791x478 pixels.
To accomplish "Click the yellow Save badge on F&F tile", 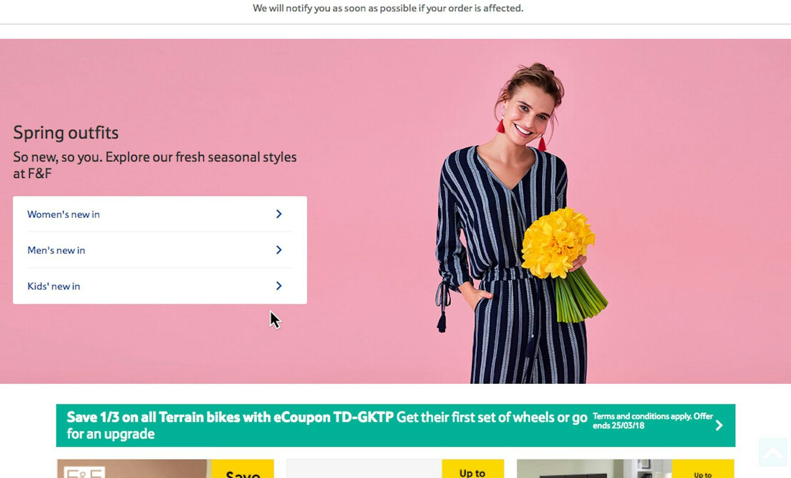I will (x=243, y=469).
